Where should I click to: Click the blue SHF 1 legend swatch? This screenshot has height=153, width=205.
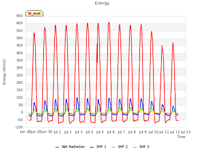pyautogui.click(x=92, y=147)
